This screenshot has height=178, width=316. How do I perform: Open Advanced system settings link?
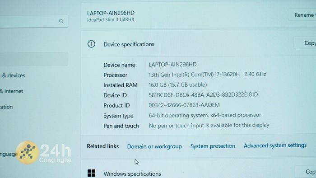tap(275, 145)
